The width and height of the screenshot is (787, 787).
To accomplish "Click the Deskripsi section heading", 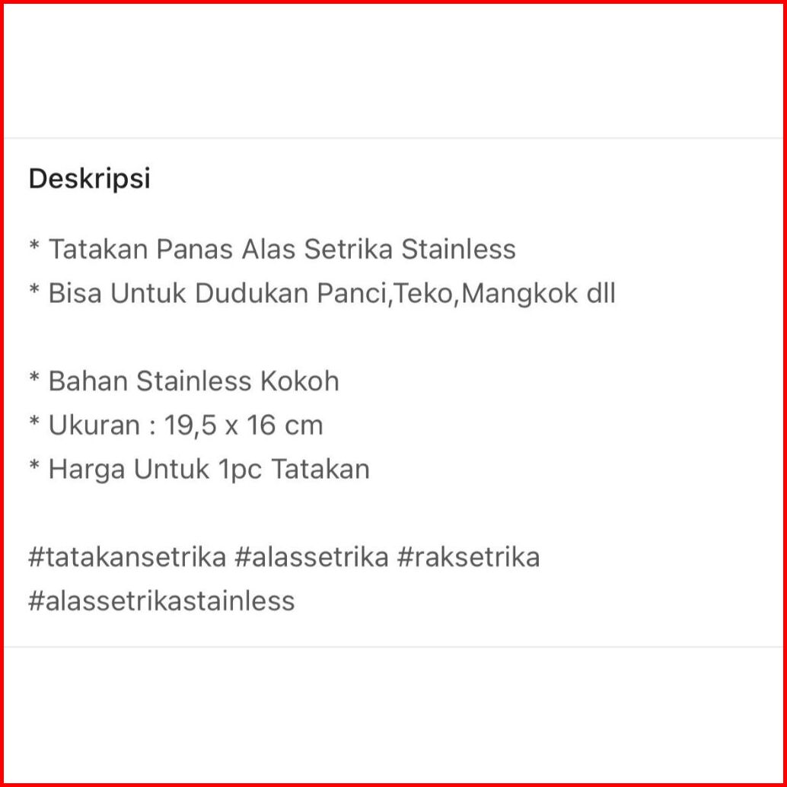I will (x=89, y=180).
